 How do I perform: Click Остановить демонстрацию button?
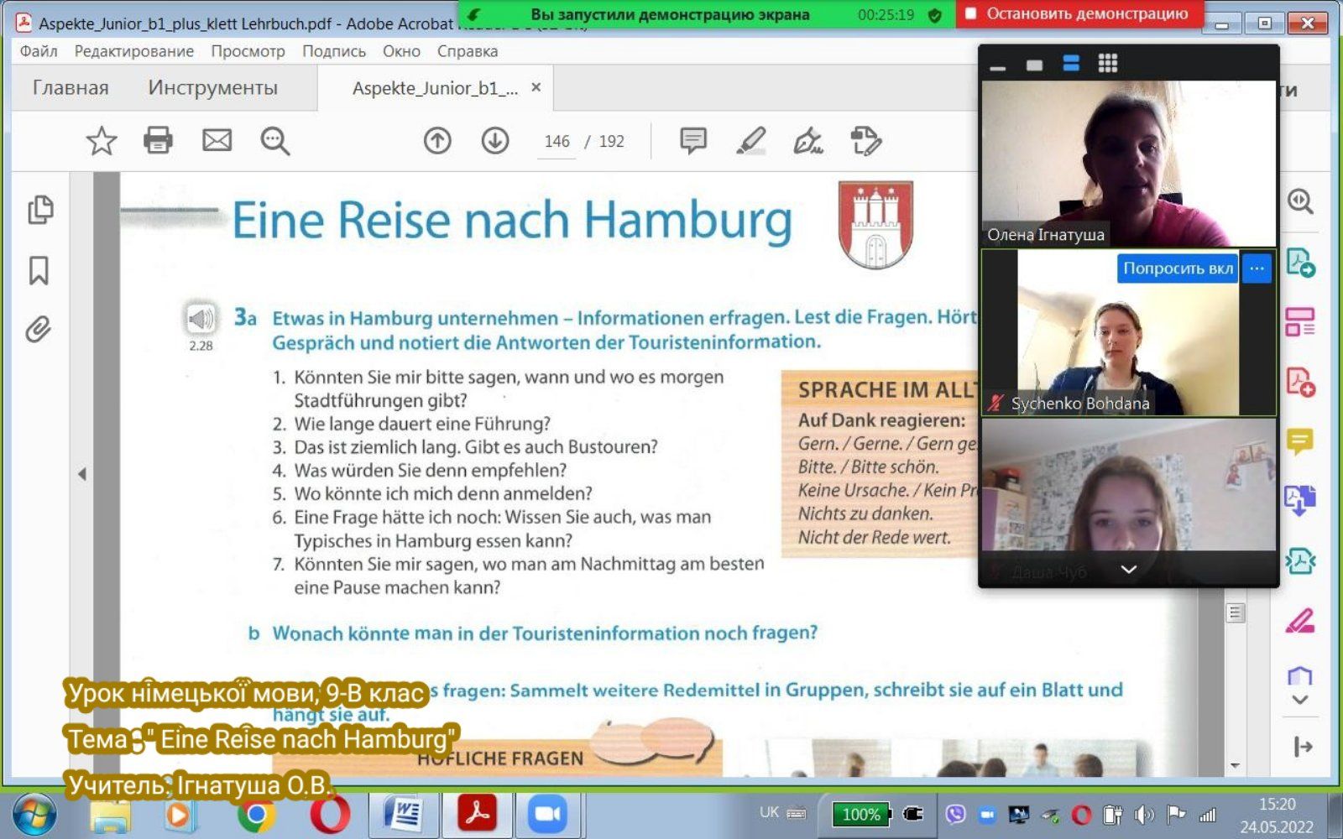[1079, 14]
